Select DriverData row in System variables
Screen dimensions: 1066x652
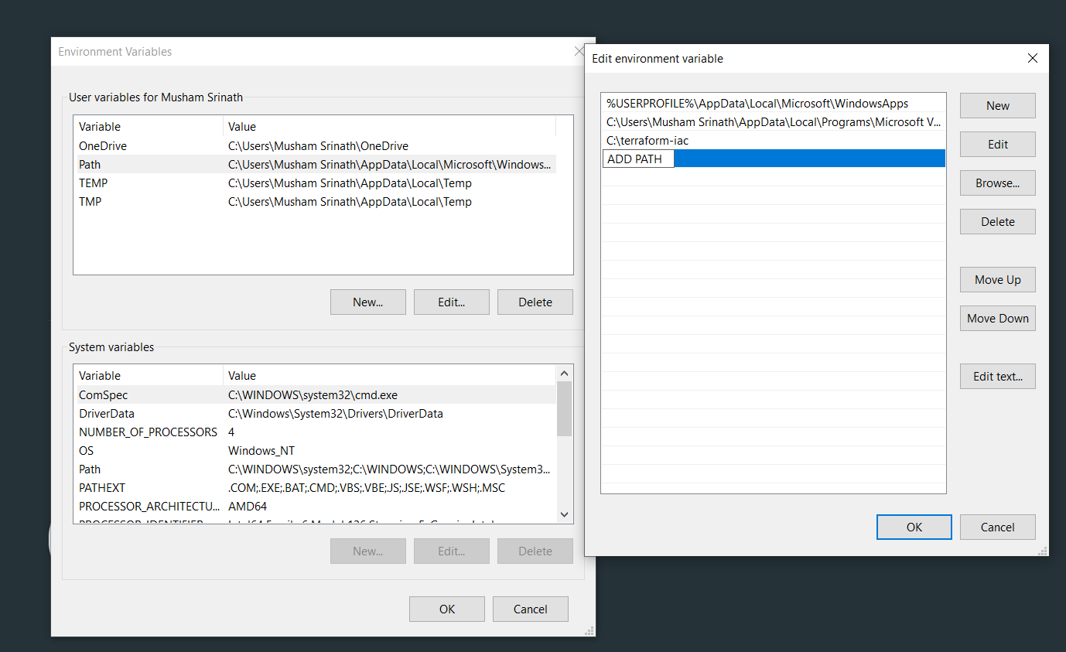click(x=315, y=414)
